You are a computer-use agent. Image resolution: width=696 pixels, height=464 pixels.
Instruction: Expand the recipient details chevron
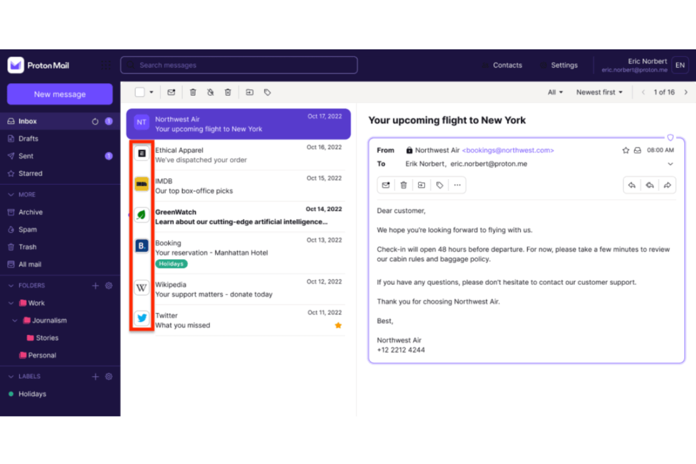click(671, 164)
